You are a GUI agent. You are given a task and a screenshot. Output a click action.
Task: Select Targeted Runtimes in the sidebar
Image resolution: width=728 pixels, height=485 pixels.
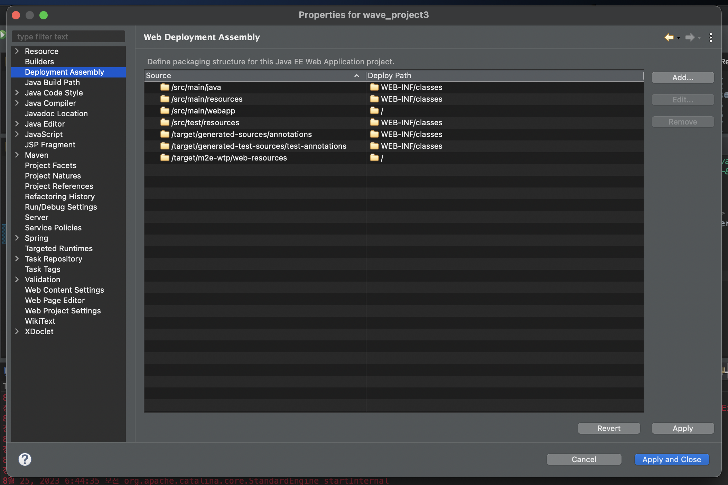click(x=59, y=248)
